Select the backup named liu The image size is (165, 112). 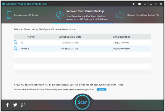[x=22, y=42]
